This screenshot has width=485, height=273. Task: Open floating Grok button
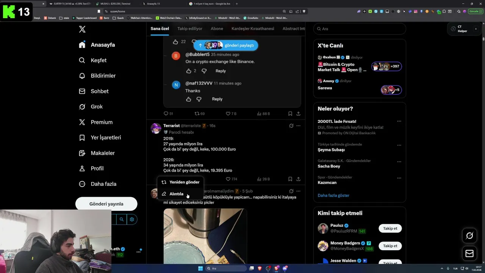tap(469, 236)
